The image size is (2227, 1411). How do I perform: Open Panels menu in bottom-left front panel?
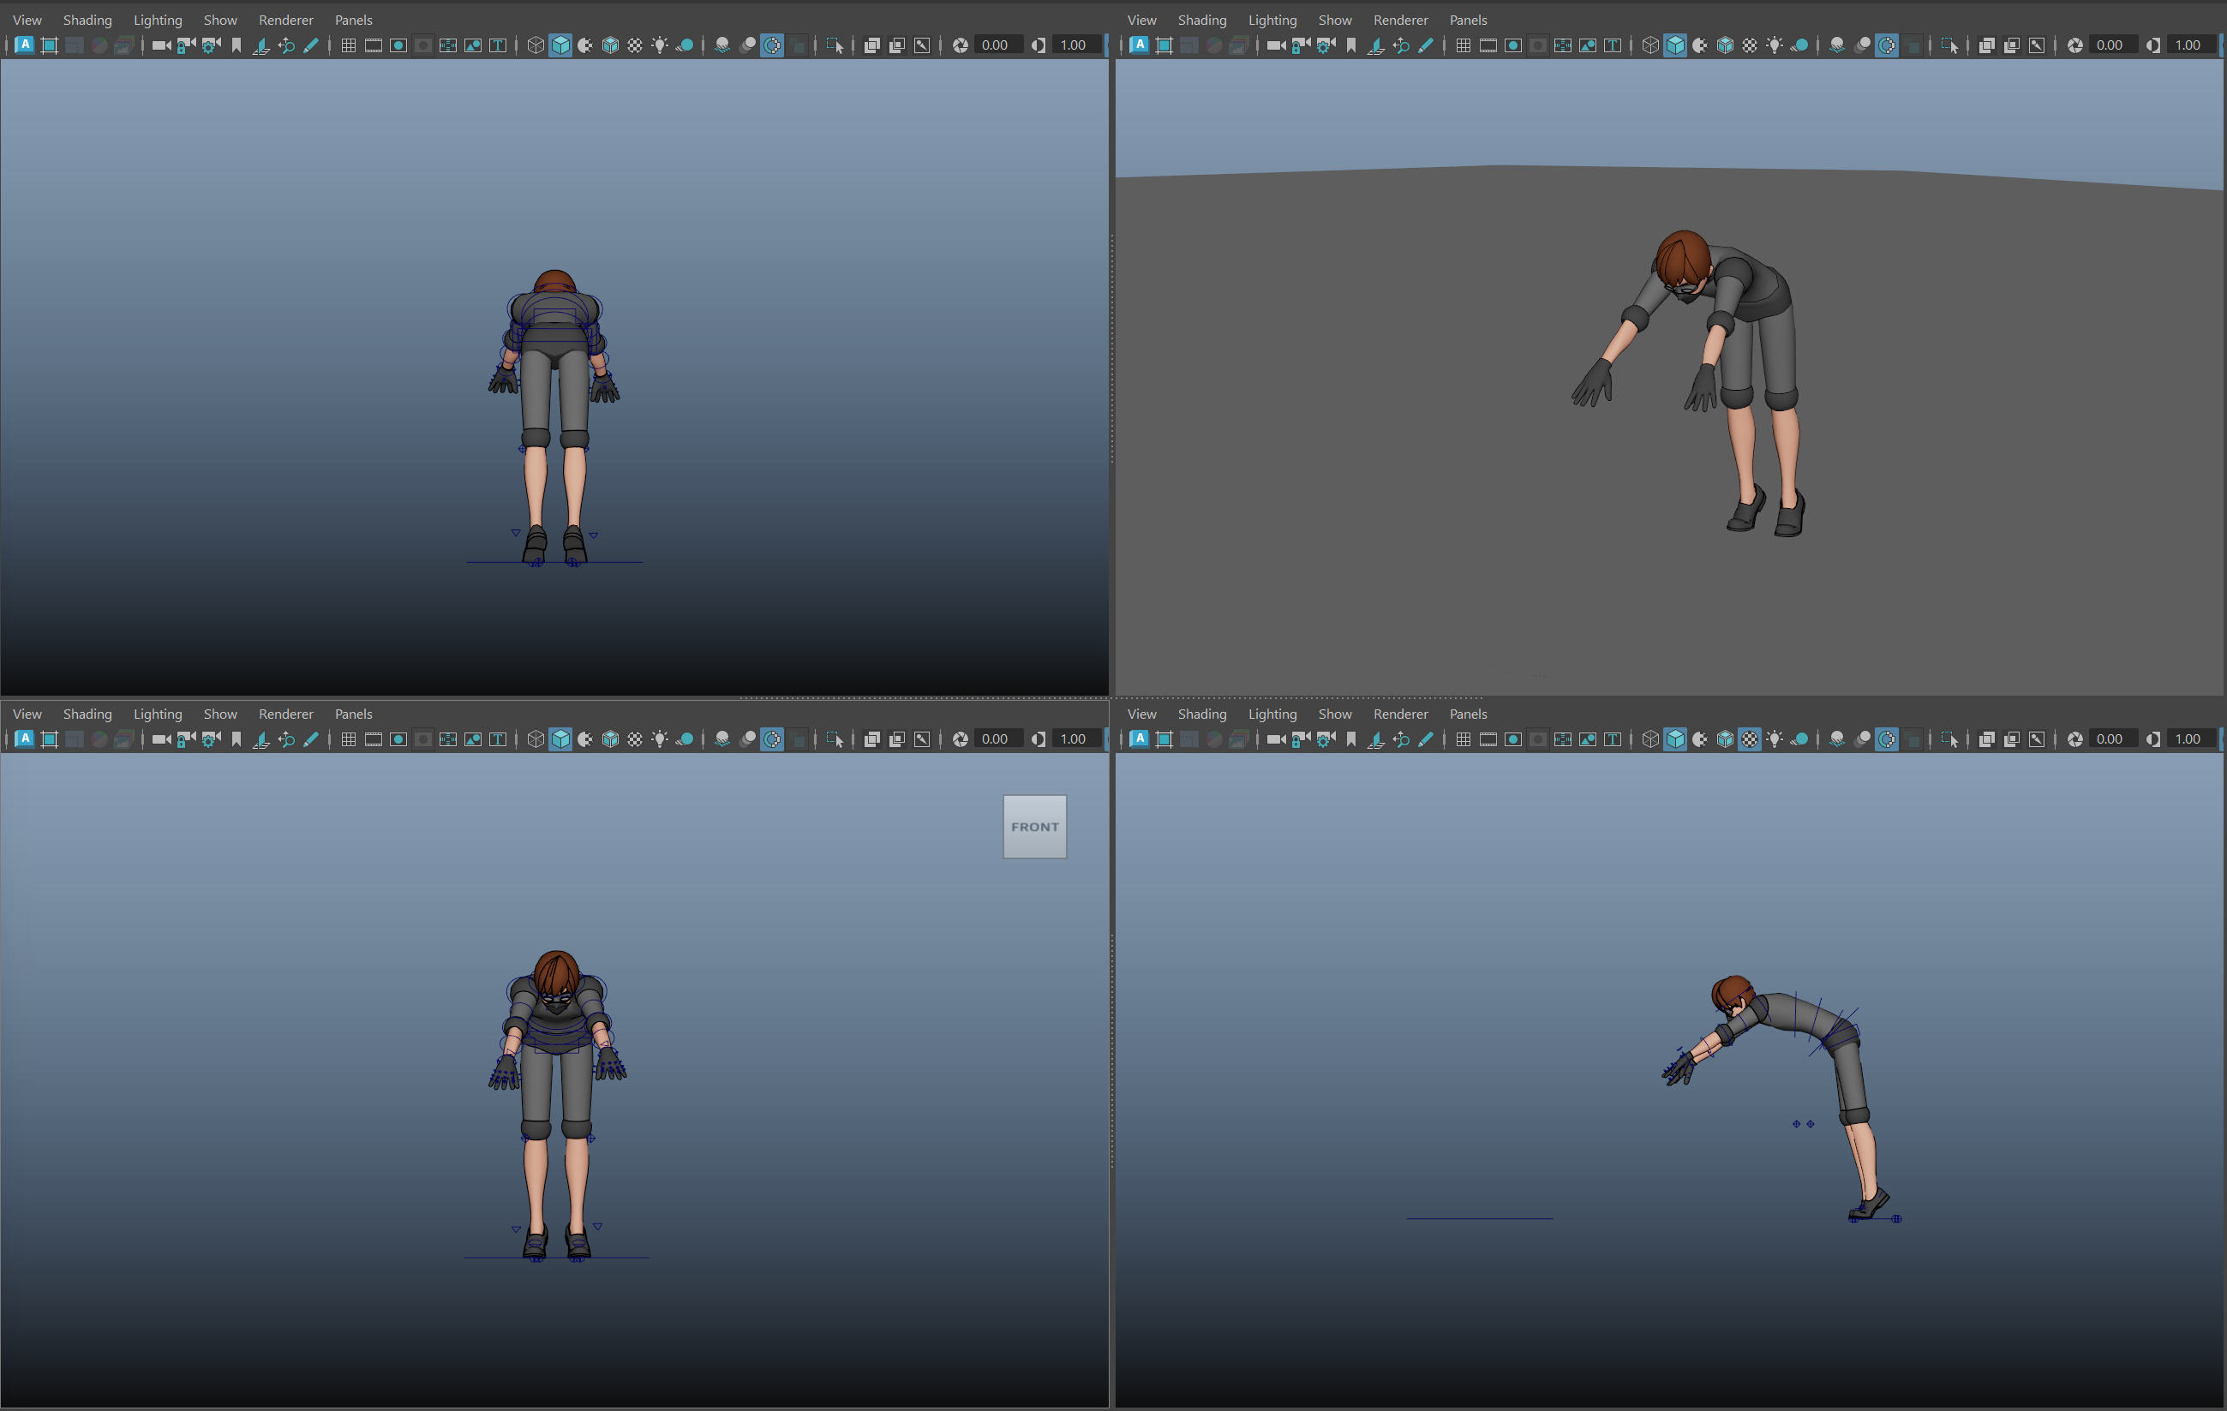pos(353,714)
